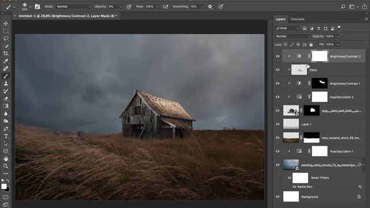Viewport: 370px width, 208px height.
Task: Switch to the Layers tab
Action: coord(280,19)
